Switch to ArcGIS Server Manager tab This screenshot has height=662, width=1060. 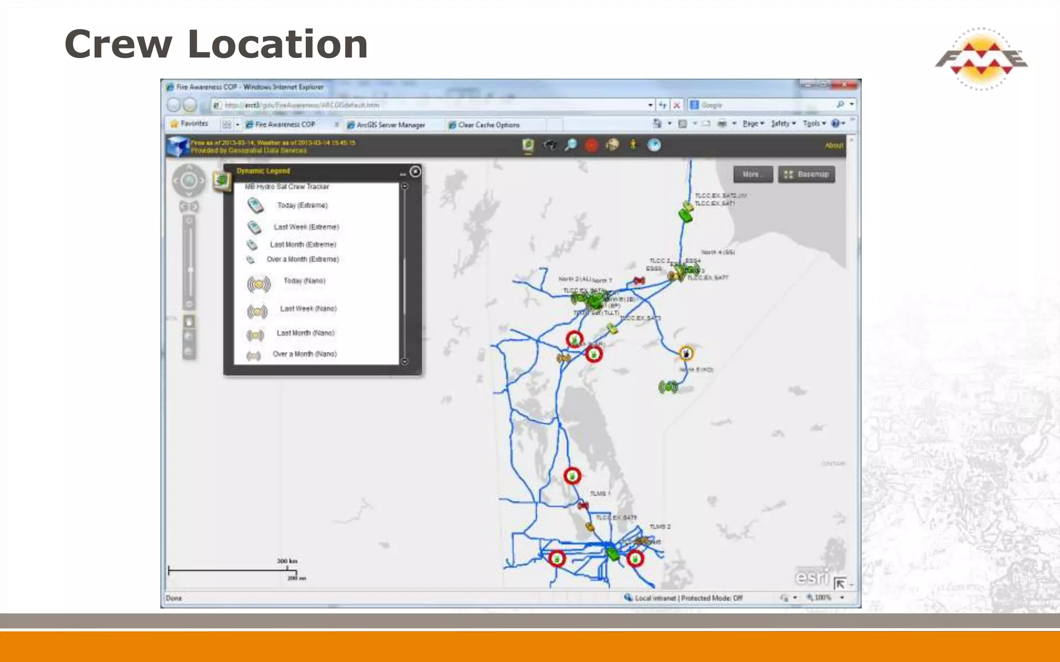[390, 125]
